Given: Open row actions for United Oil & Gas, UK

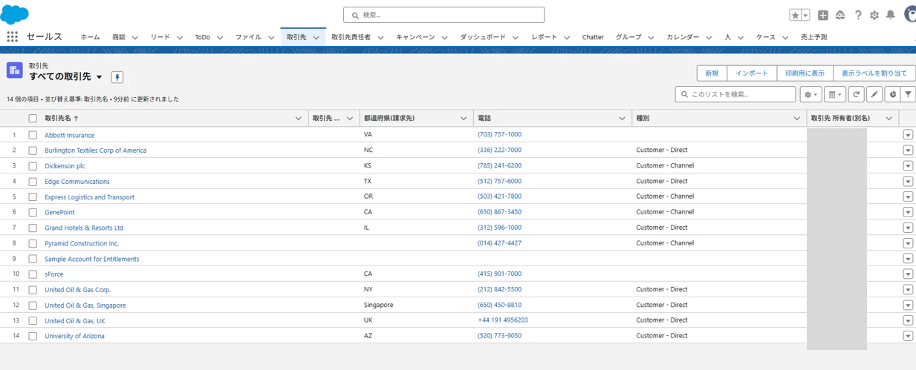Looking at the screenshot, I should coord(908,320).
